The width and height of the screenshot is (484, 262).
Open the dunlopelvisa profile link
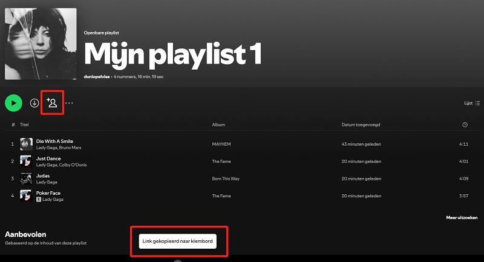pos(97,76)
